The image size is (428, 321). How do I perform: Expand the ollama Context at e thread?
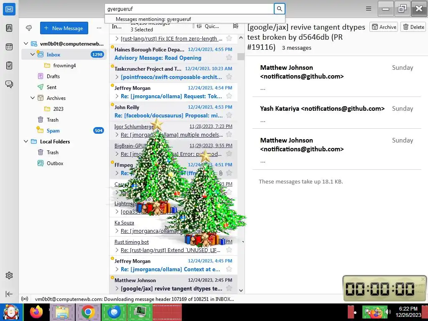point(117,269)
